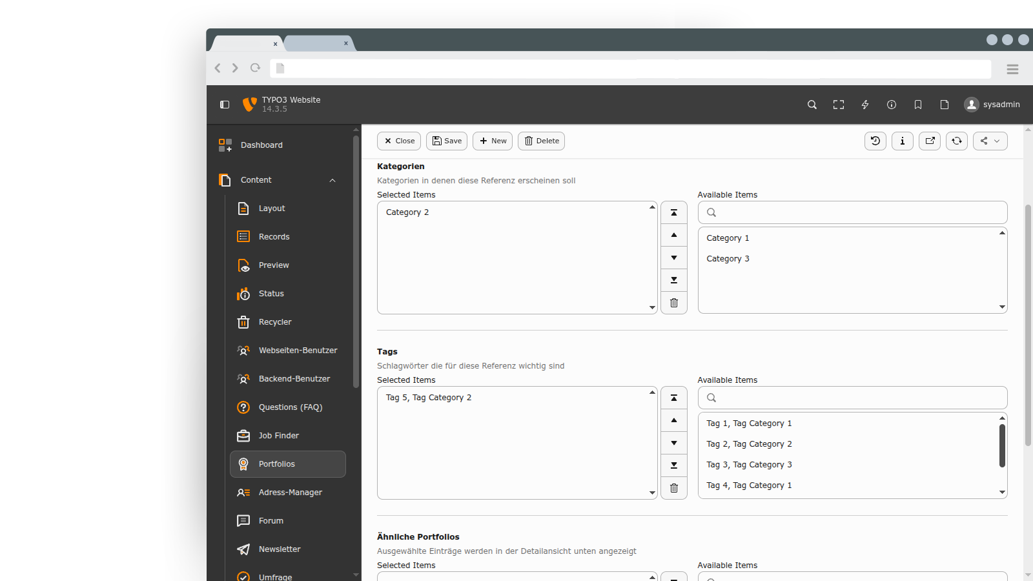Click the Close button
The width and height of the screenshot is (1033, 581).
[x=399, y=141]
